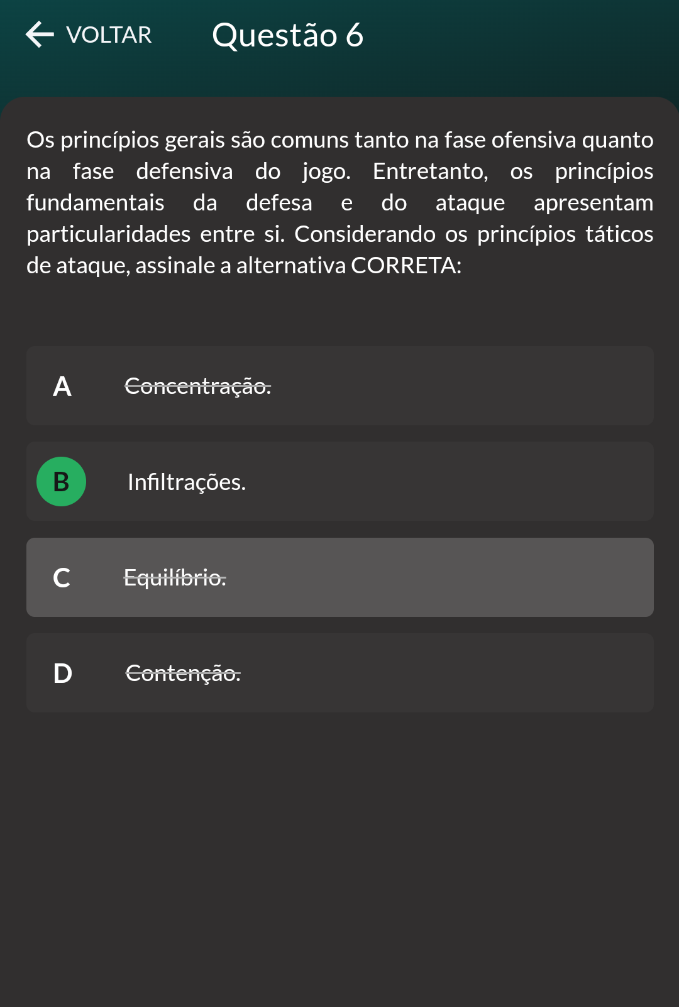
Task: Click the Questão 6 title
Action: click(287, 35)
